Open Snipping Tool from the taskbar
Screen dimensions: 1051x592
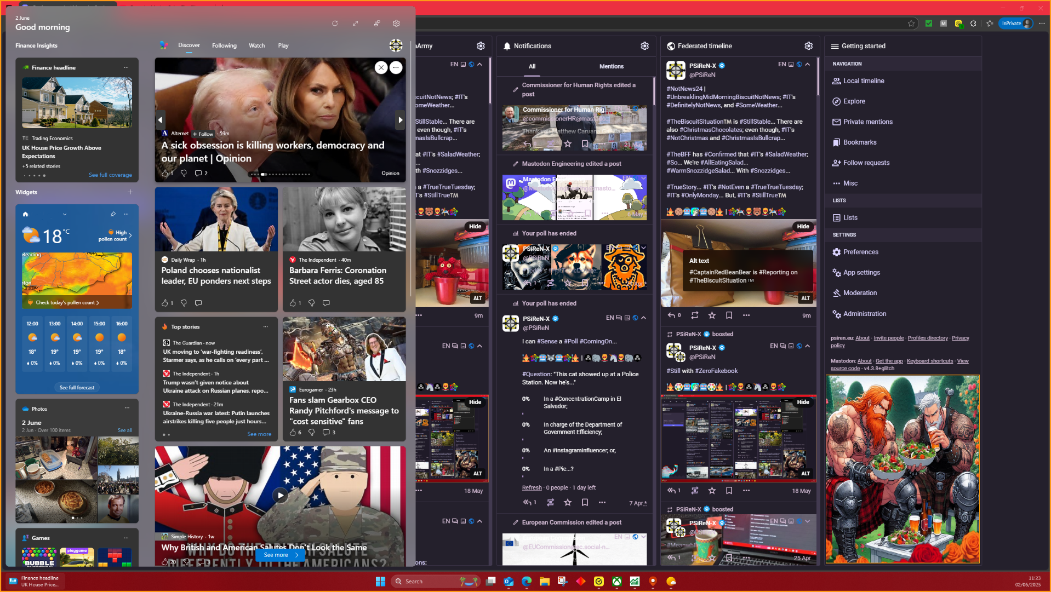562,582
